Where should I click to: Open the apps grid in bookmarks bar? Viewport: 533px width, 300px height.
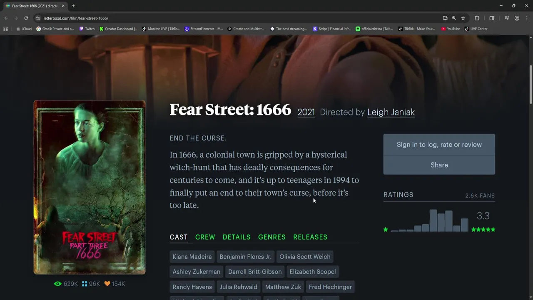click(x=5, y=29)
